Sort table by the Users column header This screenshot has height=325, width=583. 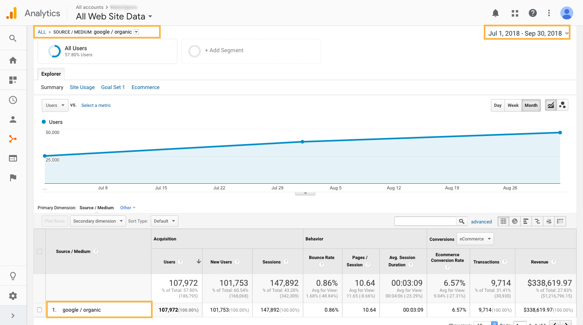(x=170, y=262)
